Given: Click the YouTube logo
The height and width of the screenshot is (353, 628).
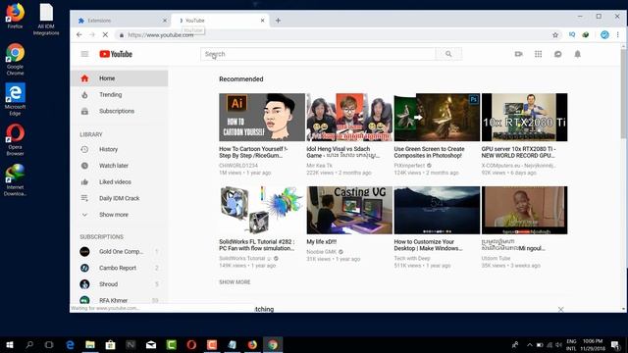Looking at the screenshot, I should coord(116,54).
